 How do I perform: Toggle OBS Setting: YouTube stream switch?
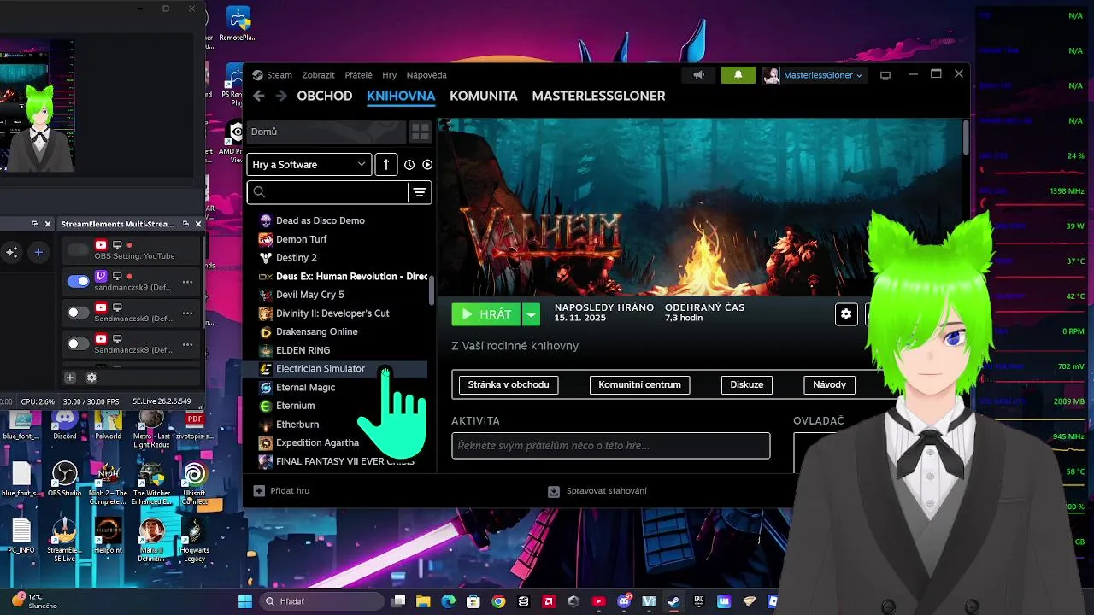point(78,249)
